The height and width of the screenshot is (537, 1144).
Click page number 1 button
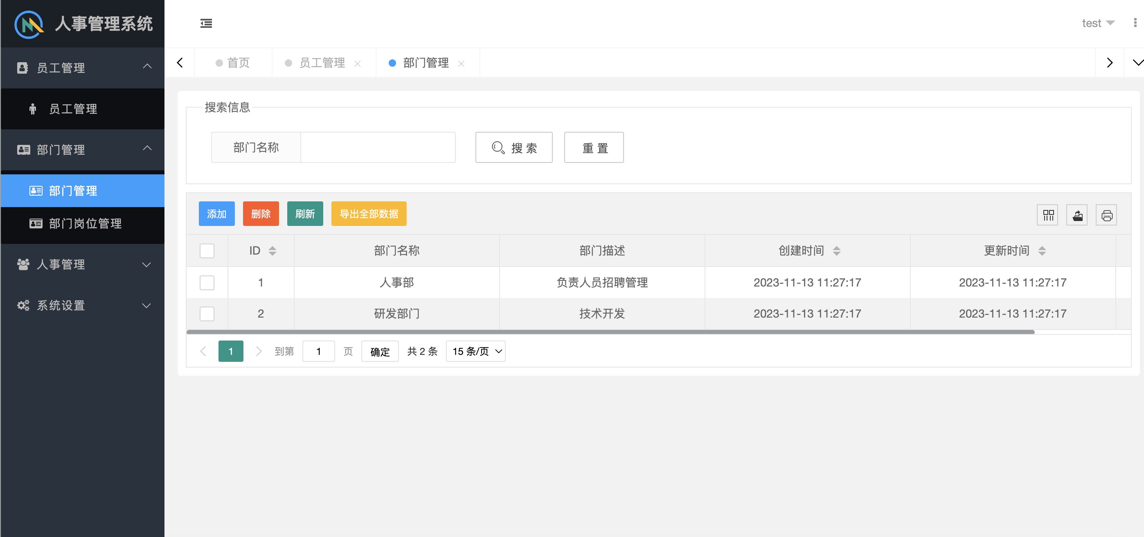pos(231,351)
